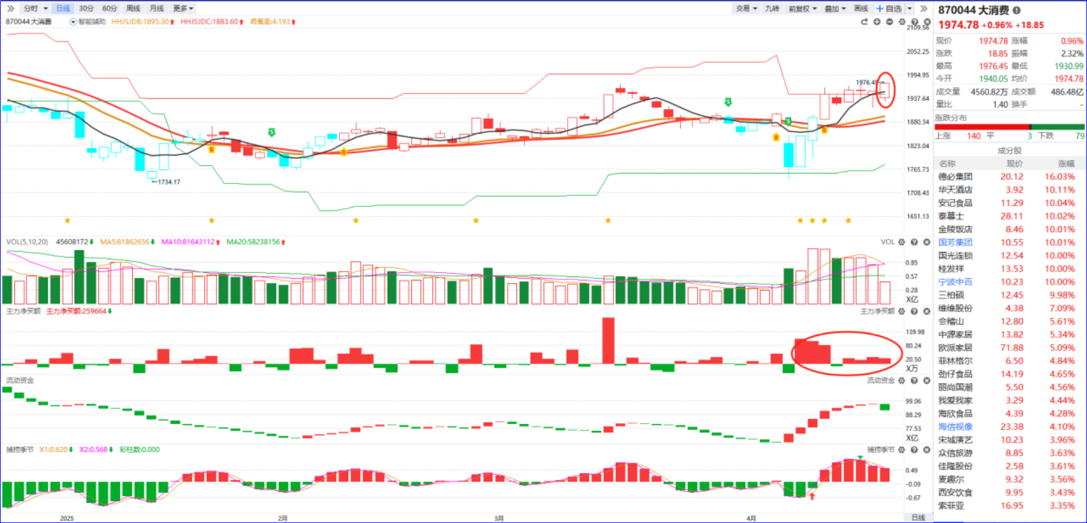Image resolution: width=1087 pixels, height=523 pixels.
Task: Open dropdown arrow next to 自选
Action: 909,9
